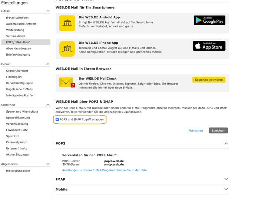
Task: Open Automatische Antwort settings
Action: point(21,24)
